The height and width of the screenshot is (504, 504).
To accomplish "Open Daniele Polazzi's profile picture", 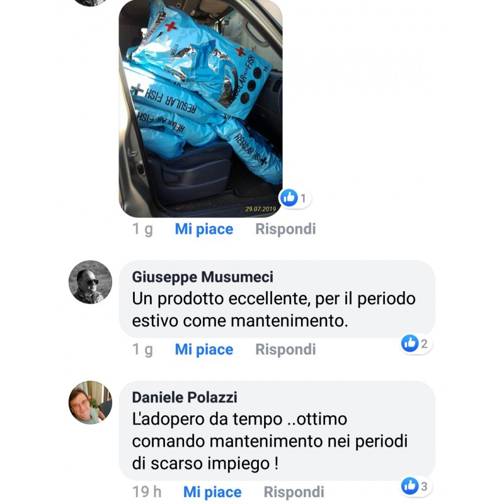I will [90, 403].
